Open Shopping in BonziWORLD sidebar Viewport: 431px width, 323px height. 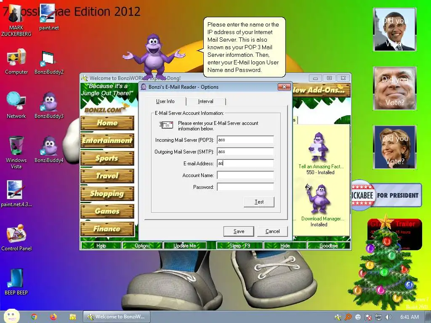pyautogui.click(x=107, y=193)
